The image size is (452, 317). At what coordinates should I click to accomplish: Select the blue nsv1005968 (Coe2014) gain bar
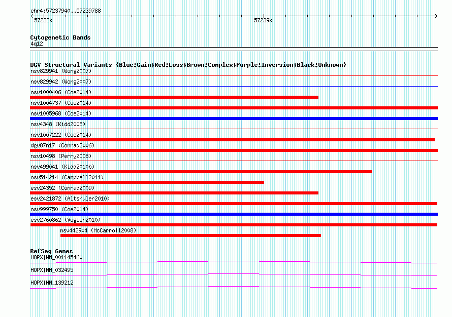click(x=234, y=118)
